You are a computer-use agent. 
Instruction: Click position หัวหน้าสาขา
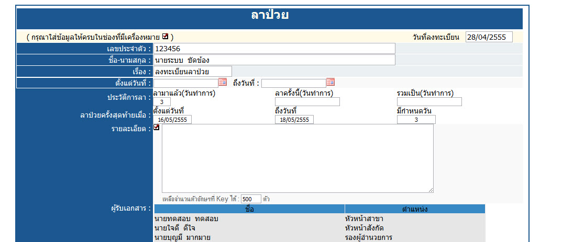point(364,219)
